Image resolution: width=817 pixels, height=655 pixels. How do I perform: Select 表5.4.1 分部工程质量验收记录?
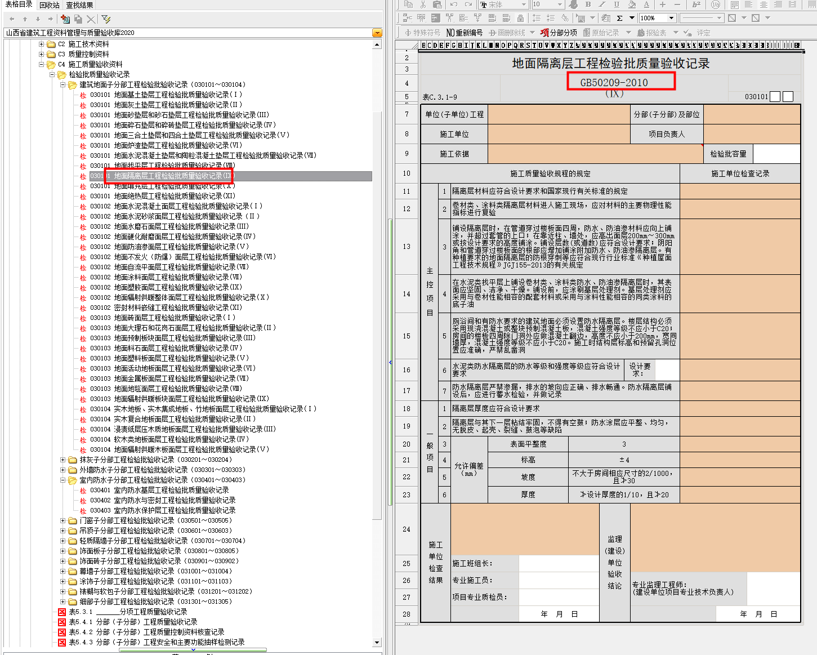point(133,622)
